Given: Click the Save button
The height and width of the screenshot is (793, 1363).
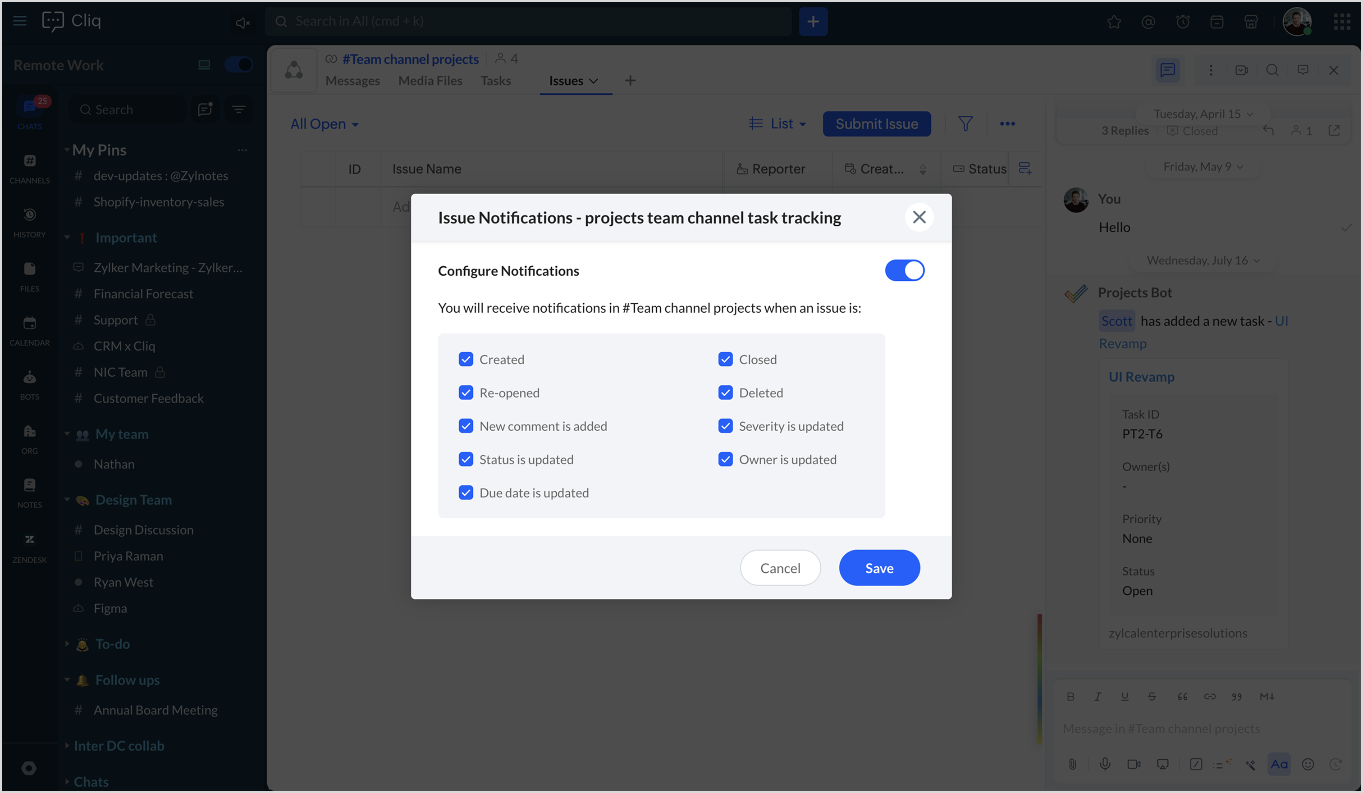Looking at the screenshot, I should (x=879, y=568).
